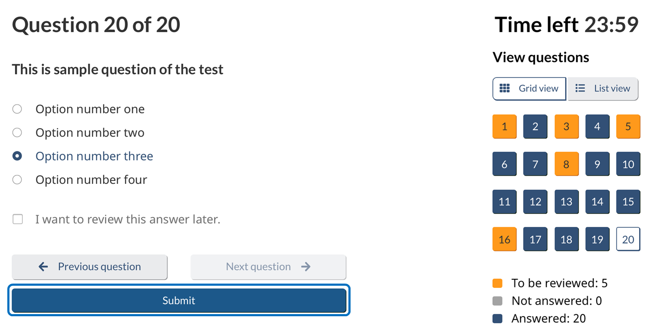Check 'I want to review this answer later'
Viewport: 668px width, 333px height.
pos(18,220)
